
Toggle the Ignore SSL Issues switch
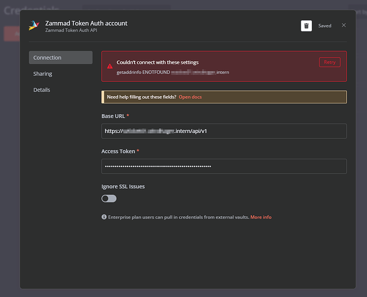109,198
